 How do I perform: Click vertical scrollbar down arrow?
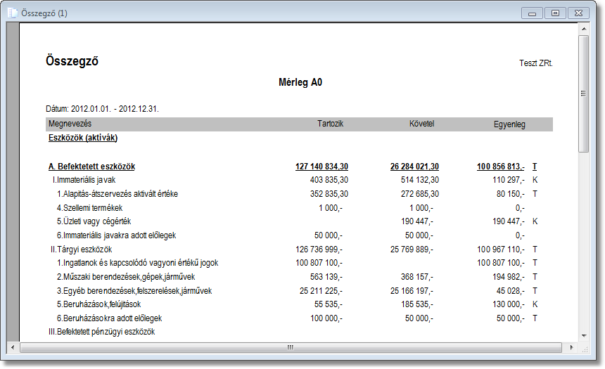point(584,336)
